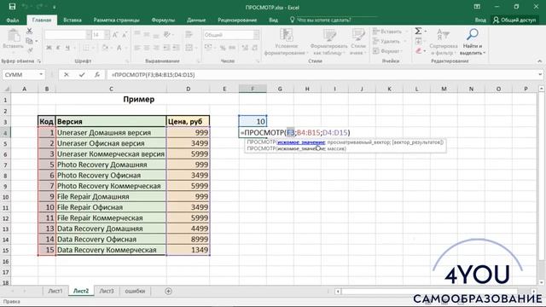Collapse the ribbon with the chevron
The height and width of the screenshot is (307, 546).
(539, 61)
